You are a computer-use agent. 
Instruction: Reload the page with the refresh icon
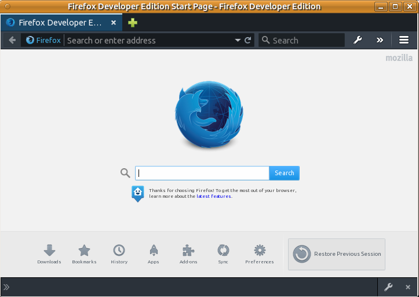click(248, 40)
